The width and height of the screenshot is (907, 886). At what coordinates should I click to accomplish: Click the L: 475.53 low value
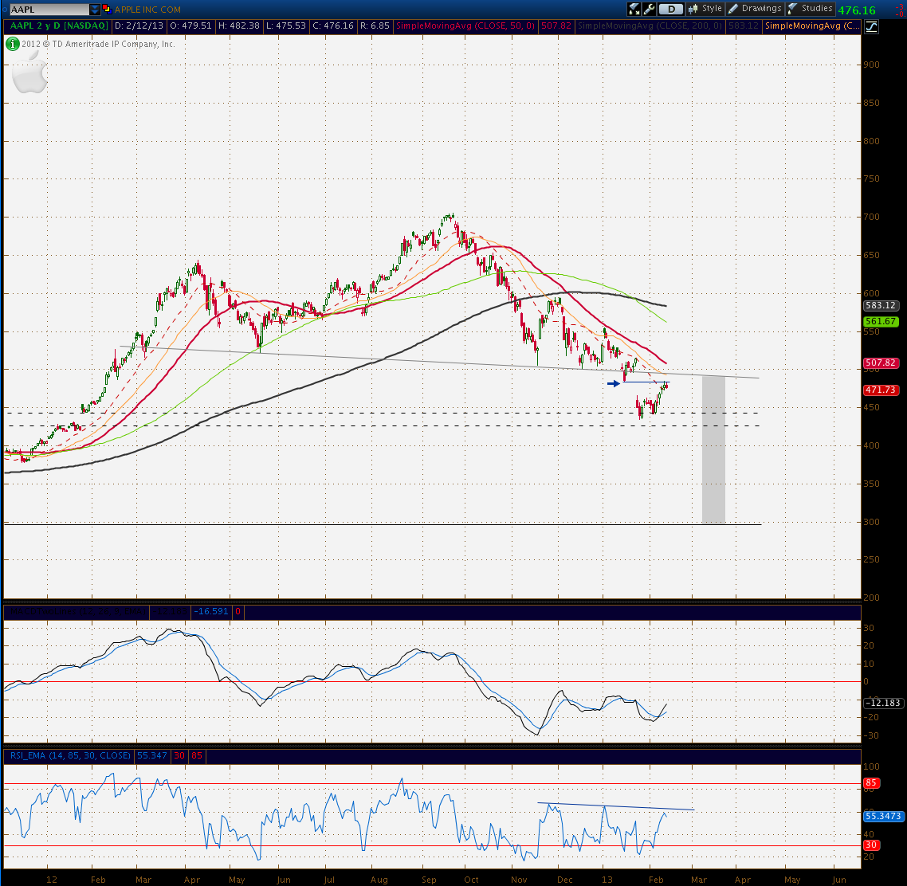coord(285,26)
